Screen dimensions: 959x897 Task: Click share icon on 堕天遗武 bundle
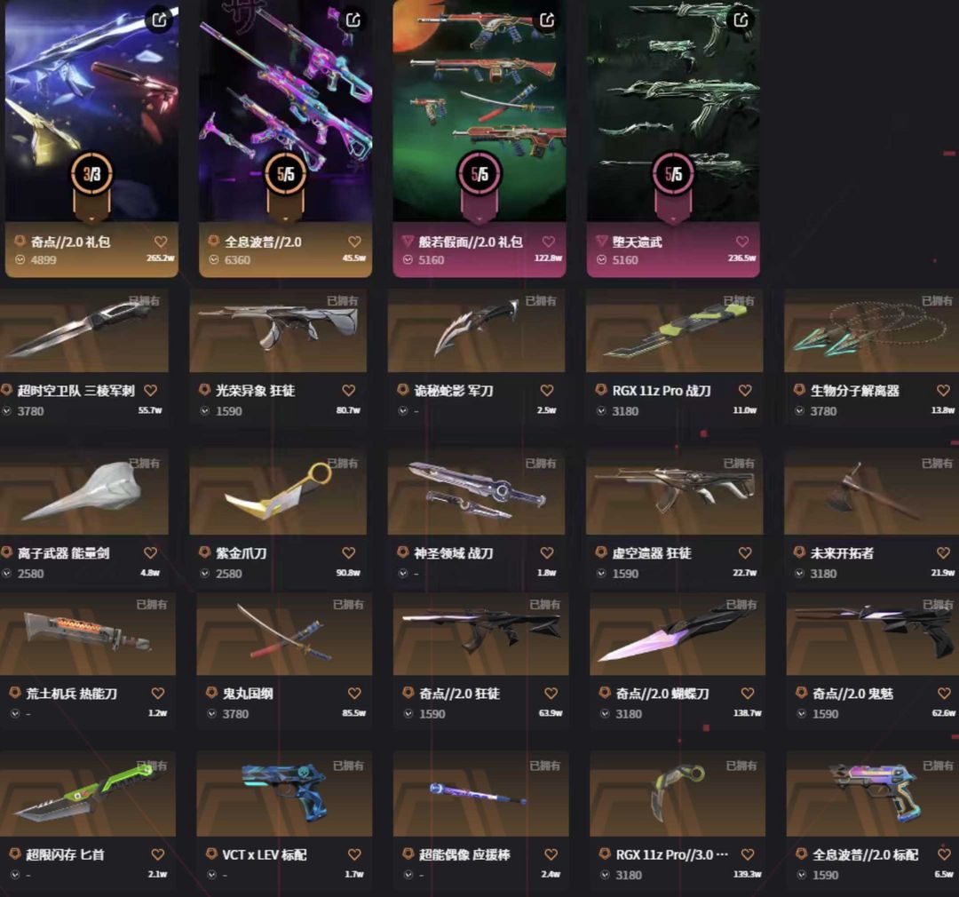pyautogui.click(x=741, y=20)
